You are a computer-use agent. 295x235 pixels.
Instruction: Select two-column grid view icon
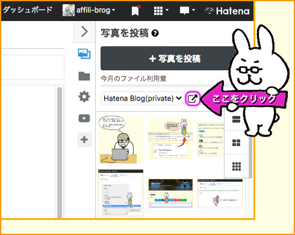point(236,142)
